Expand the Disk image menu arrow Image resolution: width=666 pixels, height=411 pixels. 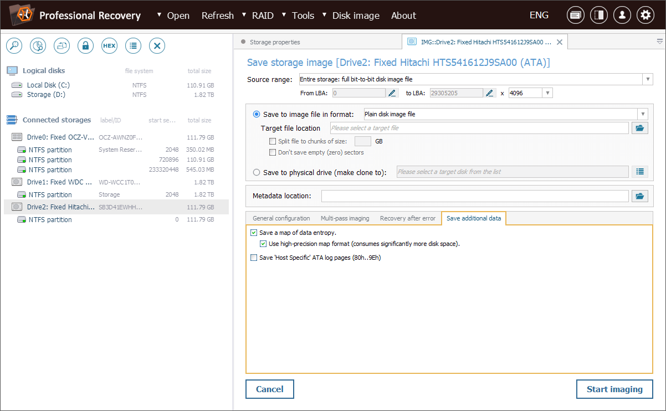pos(325,14)
